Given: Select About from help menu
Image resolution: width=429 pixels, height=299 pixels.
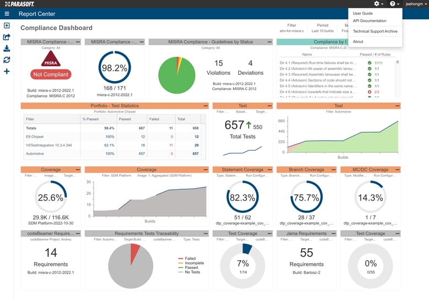Looking at the screenshot, I should 358,41.
